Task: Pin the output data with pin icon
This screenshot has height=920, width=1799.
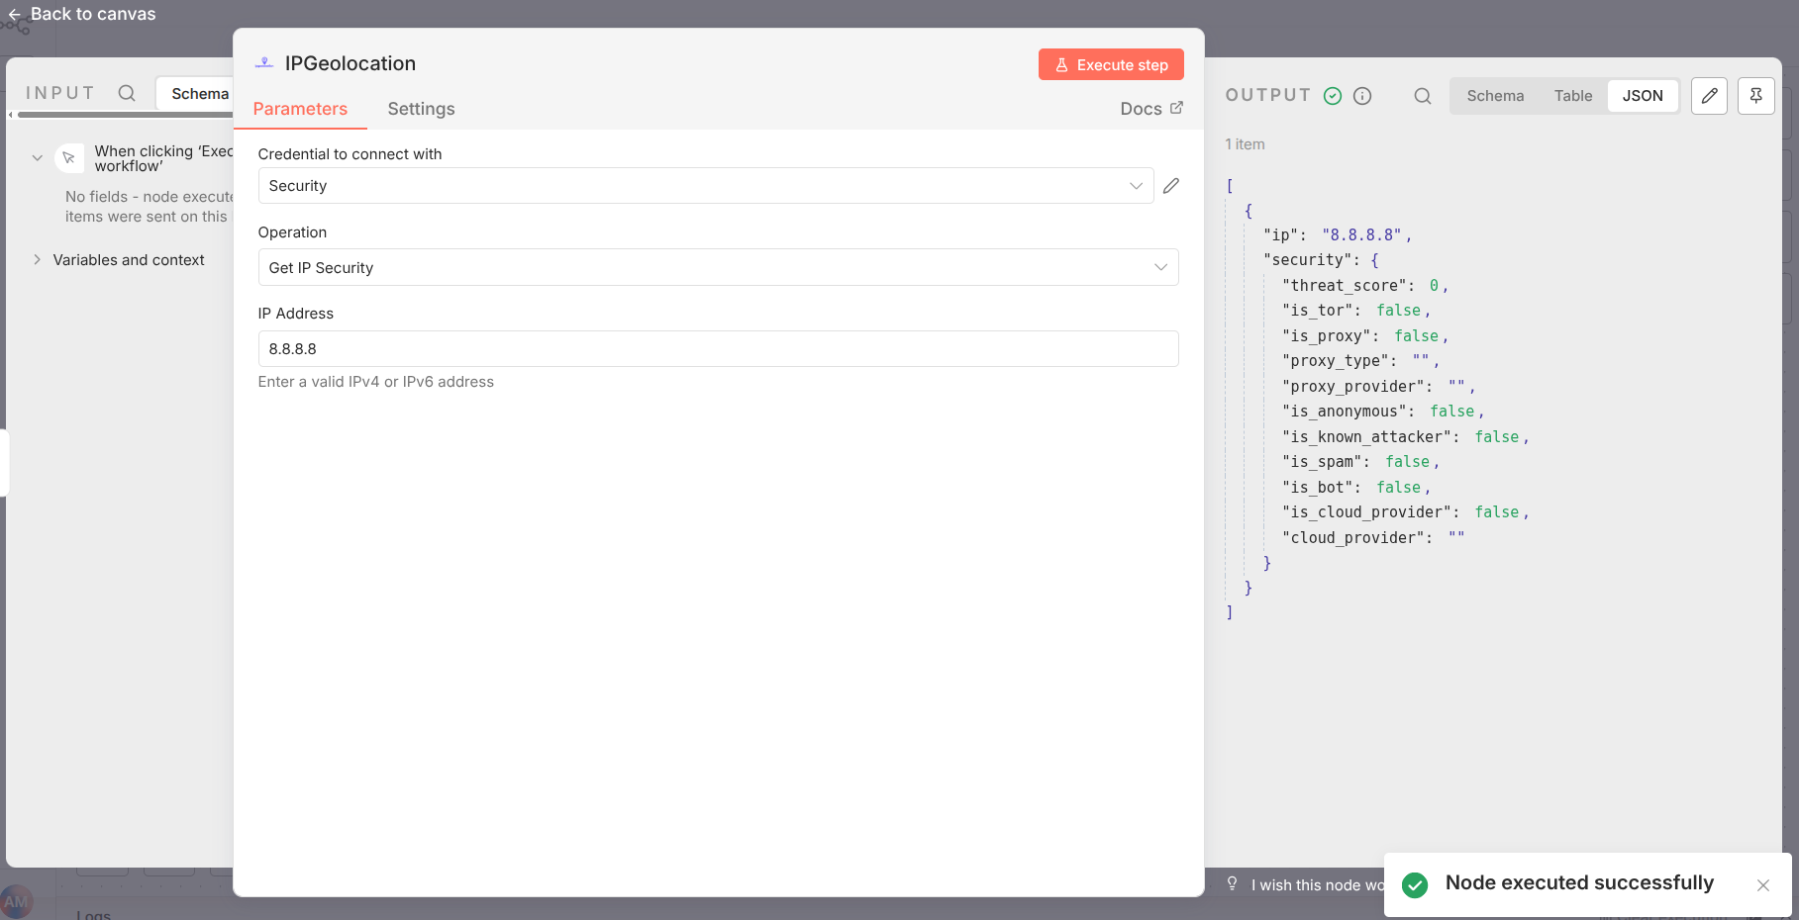Action: click(1755, 96)
